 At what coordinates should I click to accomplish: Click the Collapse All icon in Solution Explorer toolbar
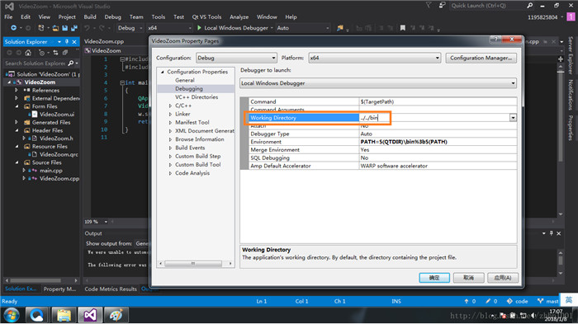[65, 53]
